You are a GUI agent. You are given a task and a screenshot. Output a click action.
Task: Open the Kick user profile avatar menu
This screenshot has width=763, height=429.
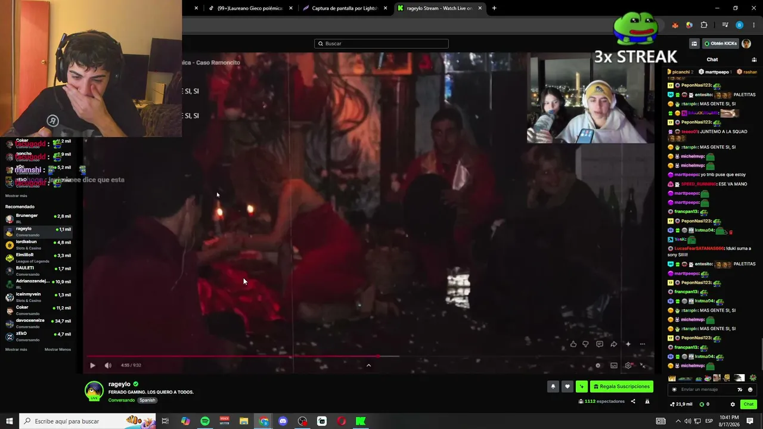(746, 43)
